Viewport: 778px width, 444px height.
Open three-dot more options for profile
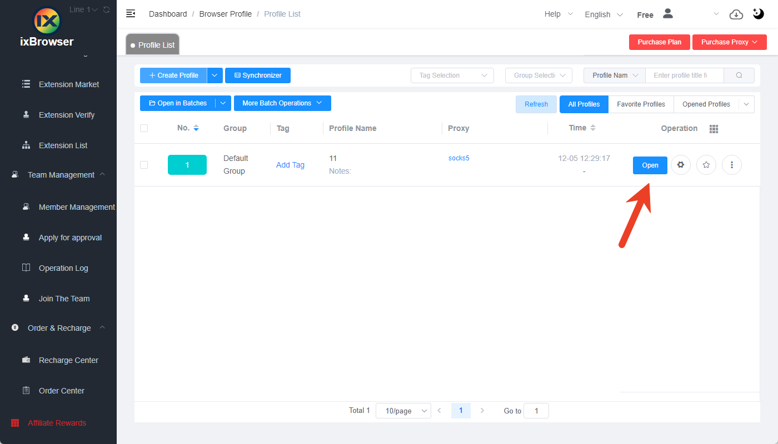pyautogui.click(x=732, y=165)
